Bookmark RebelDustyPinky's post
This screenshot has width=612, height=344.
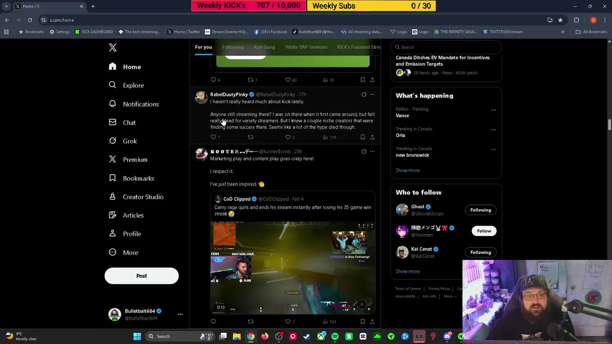(362, 137)
